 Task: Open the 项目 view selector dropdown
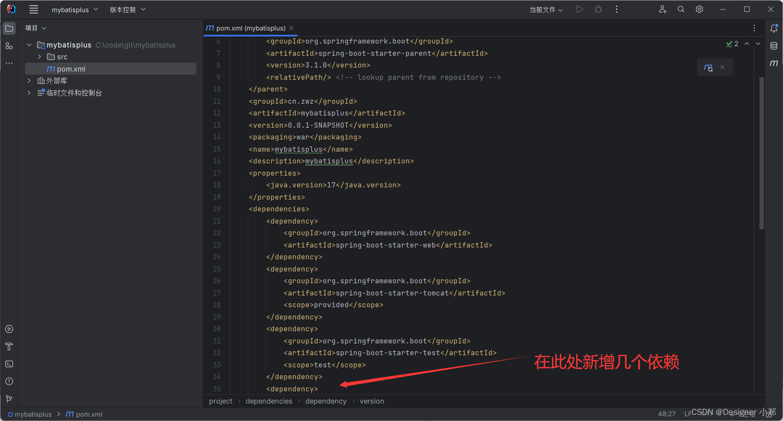coord(36,28)
